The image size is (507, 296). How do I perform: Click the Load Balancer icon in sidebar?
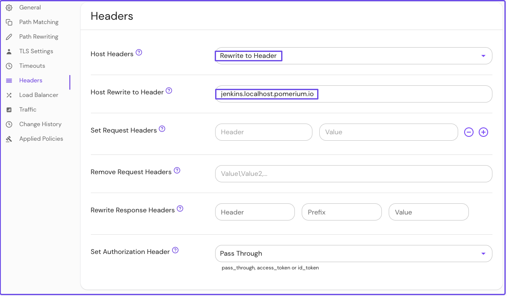9,95
